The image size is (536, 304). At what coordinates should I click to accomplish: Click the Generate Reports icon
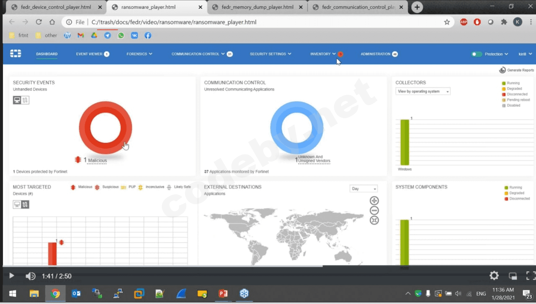[x=502, y=70]
